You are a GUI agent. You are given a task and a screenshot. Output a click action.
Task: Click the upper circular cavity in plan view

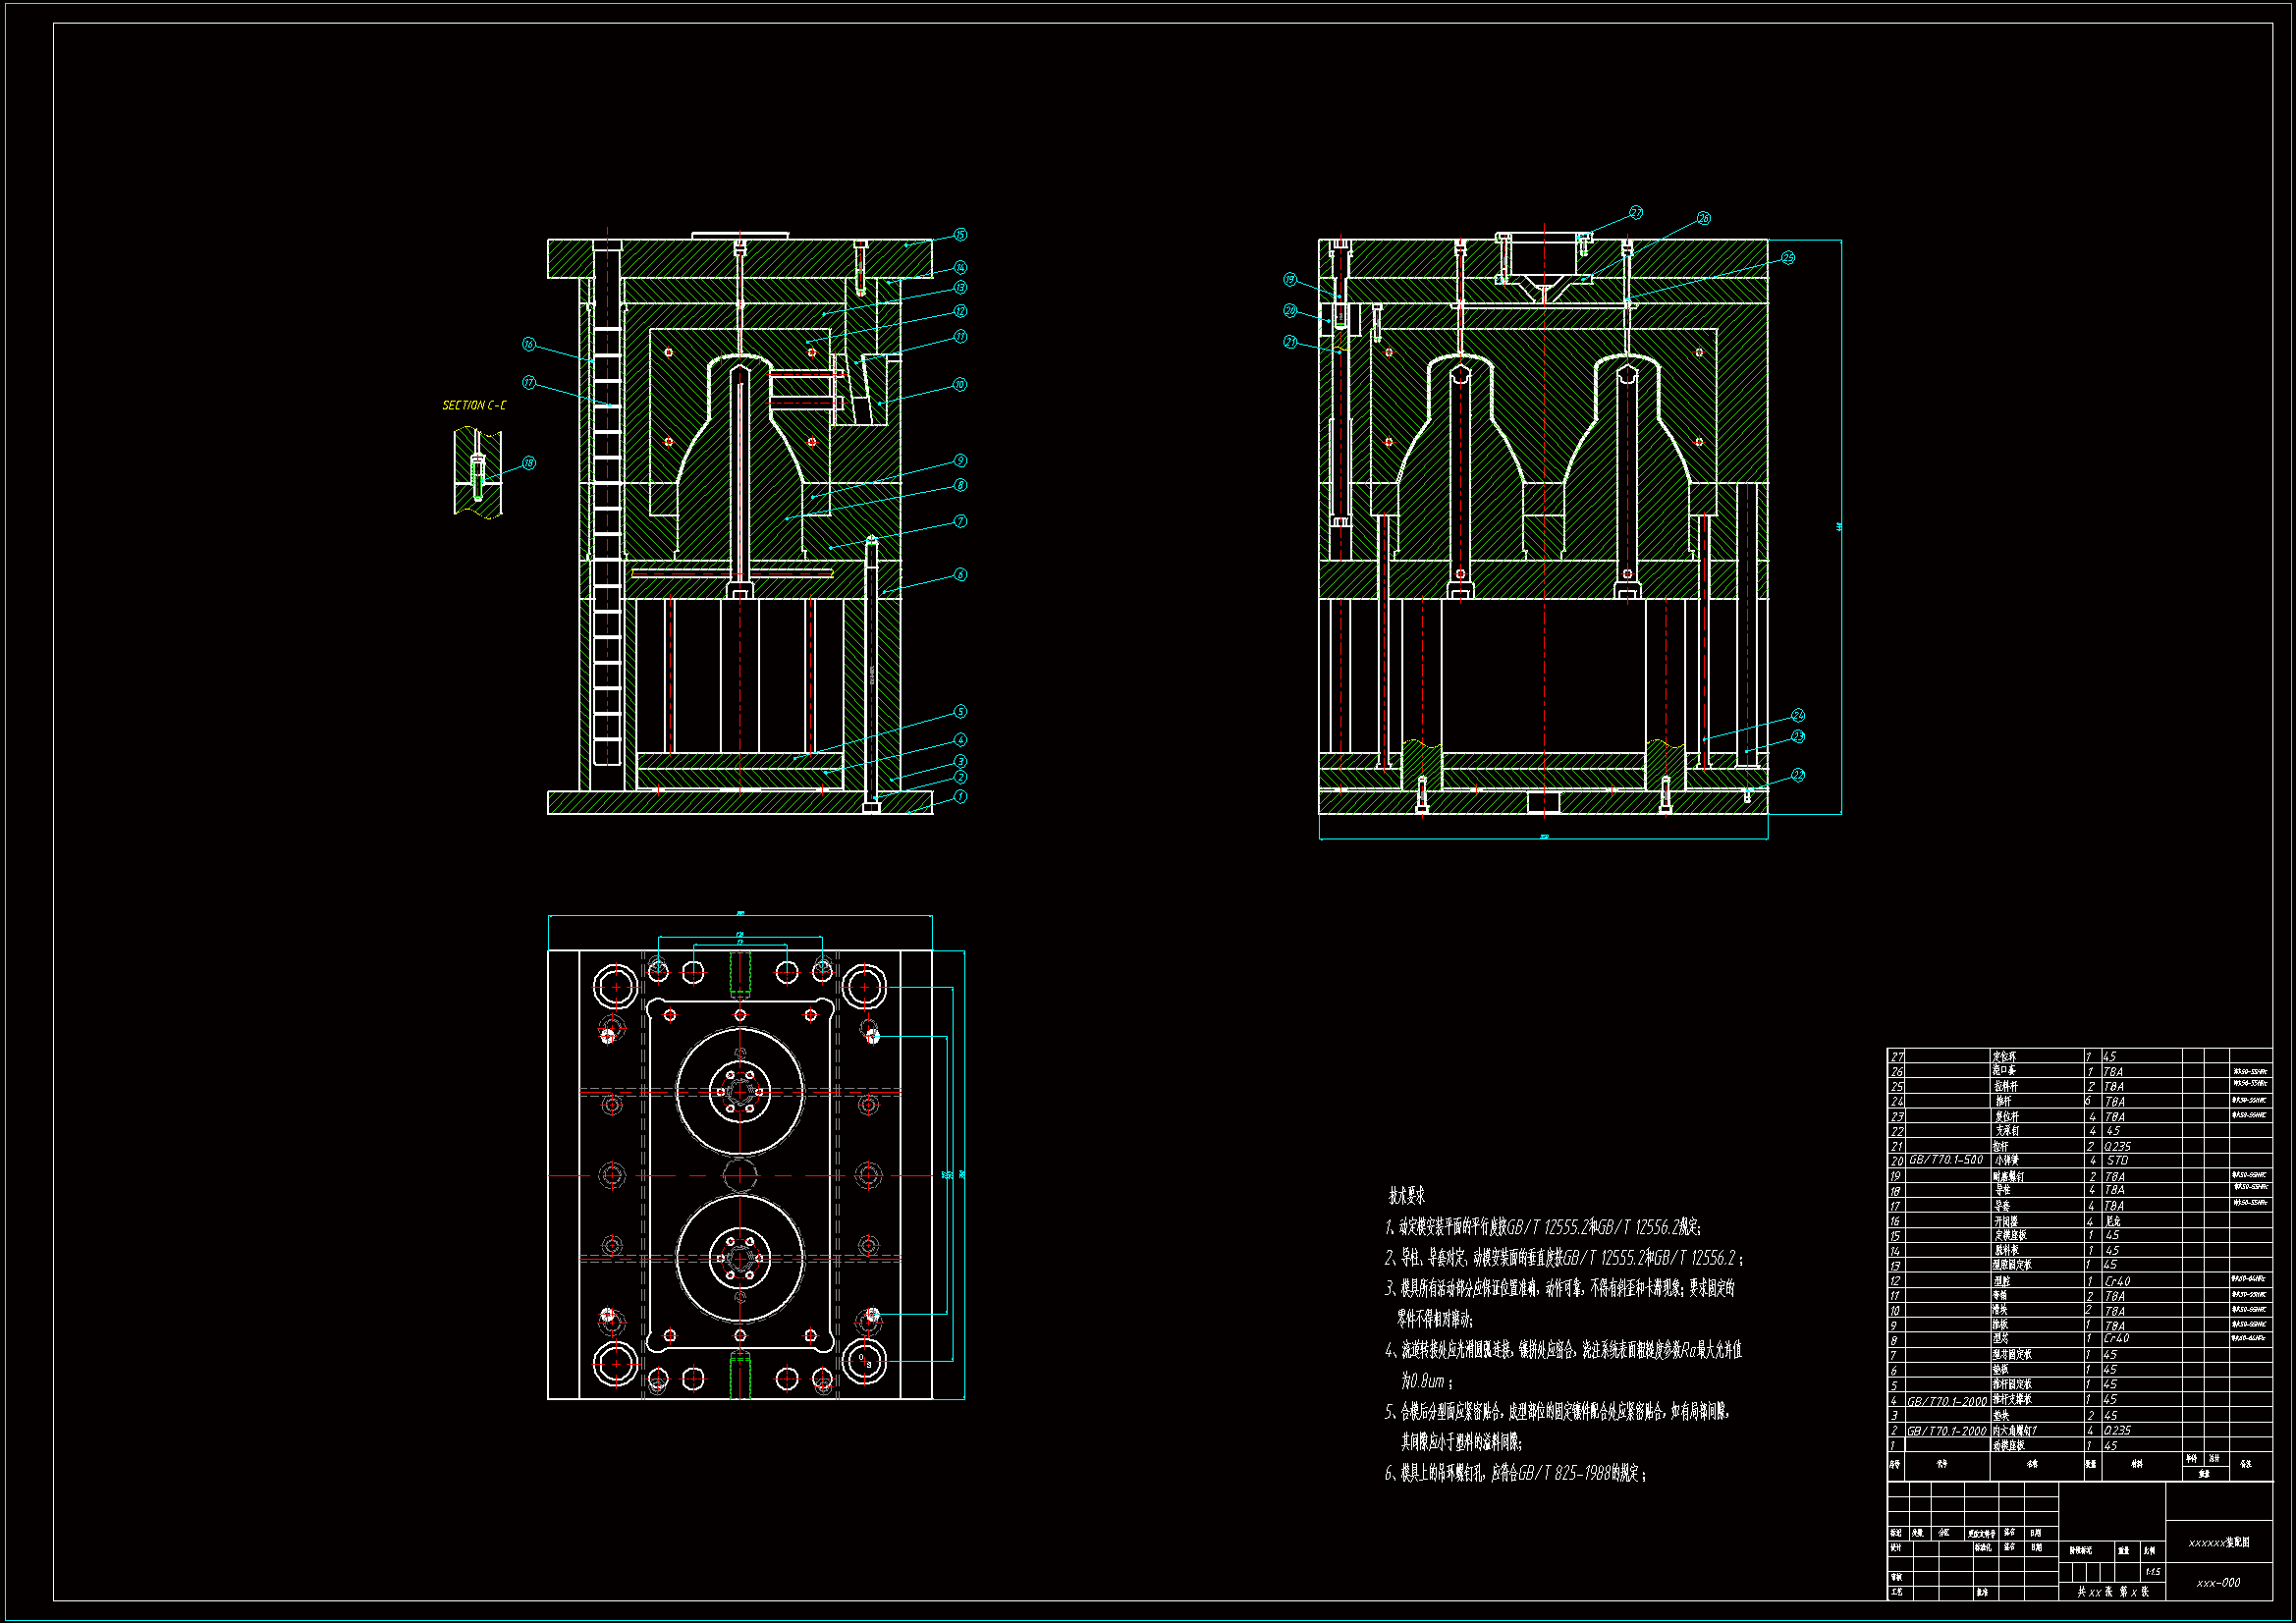pyautogui.click(x=740, y=1092)
